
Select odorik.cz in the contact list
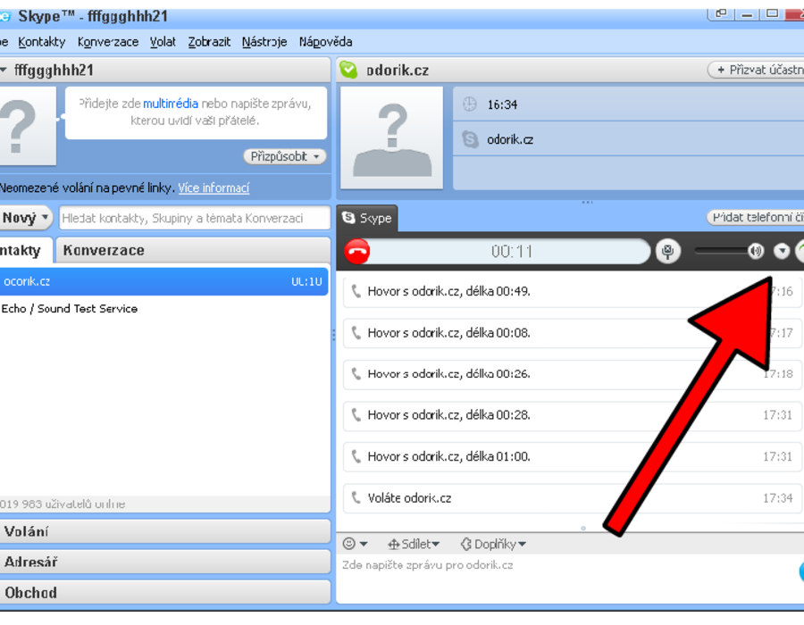pyautogui.click(x=164, y=281)
